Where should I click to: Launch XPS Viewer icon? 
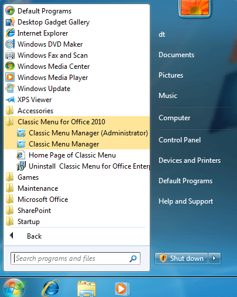pos(10,100)
